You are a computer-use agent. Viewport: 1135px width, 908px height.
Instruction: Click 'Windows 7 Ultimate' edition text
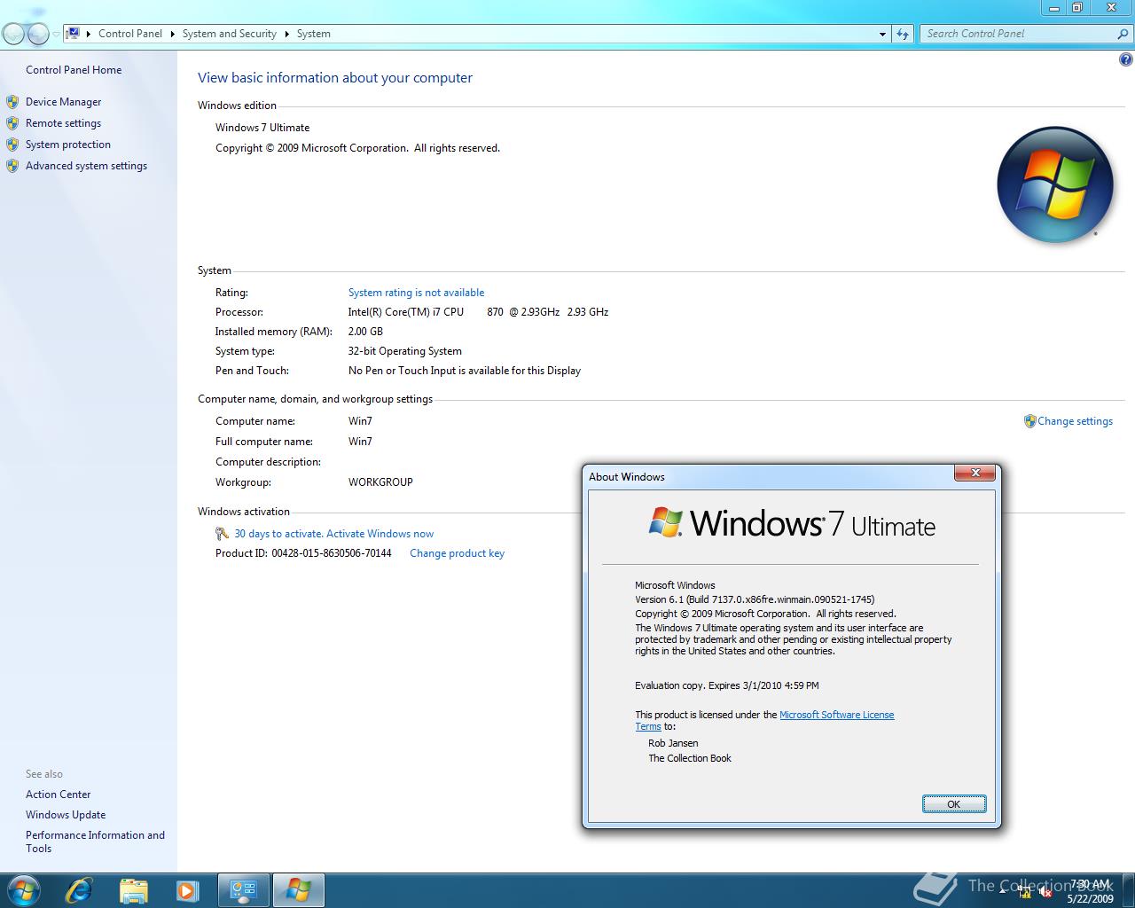coord(262,128)
